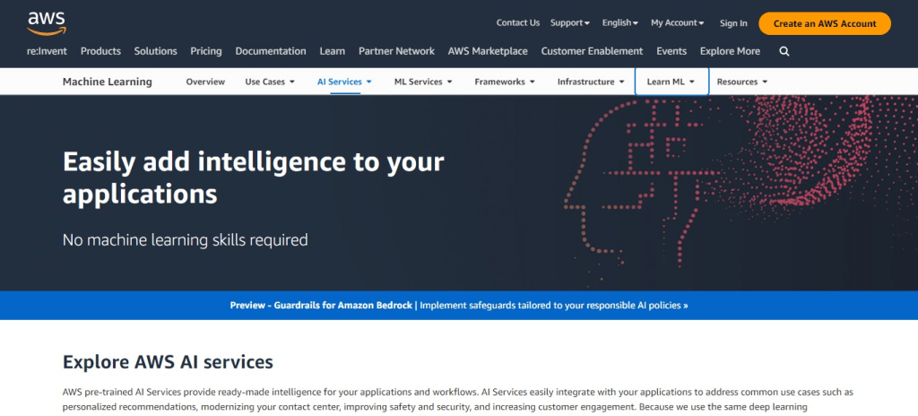The image size is (918, 416).
Task: Expand the AI Services dropdown
Action: coord(344,82)
